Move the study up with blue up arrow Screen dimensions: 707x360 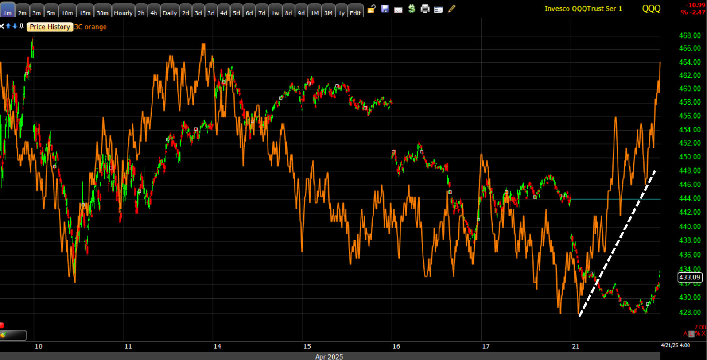(8, 27)
